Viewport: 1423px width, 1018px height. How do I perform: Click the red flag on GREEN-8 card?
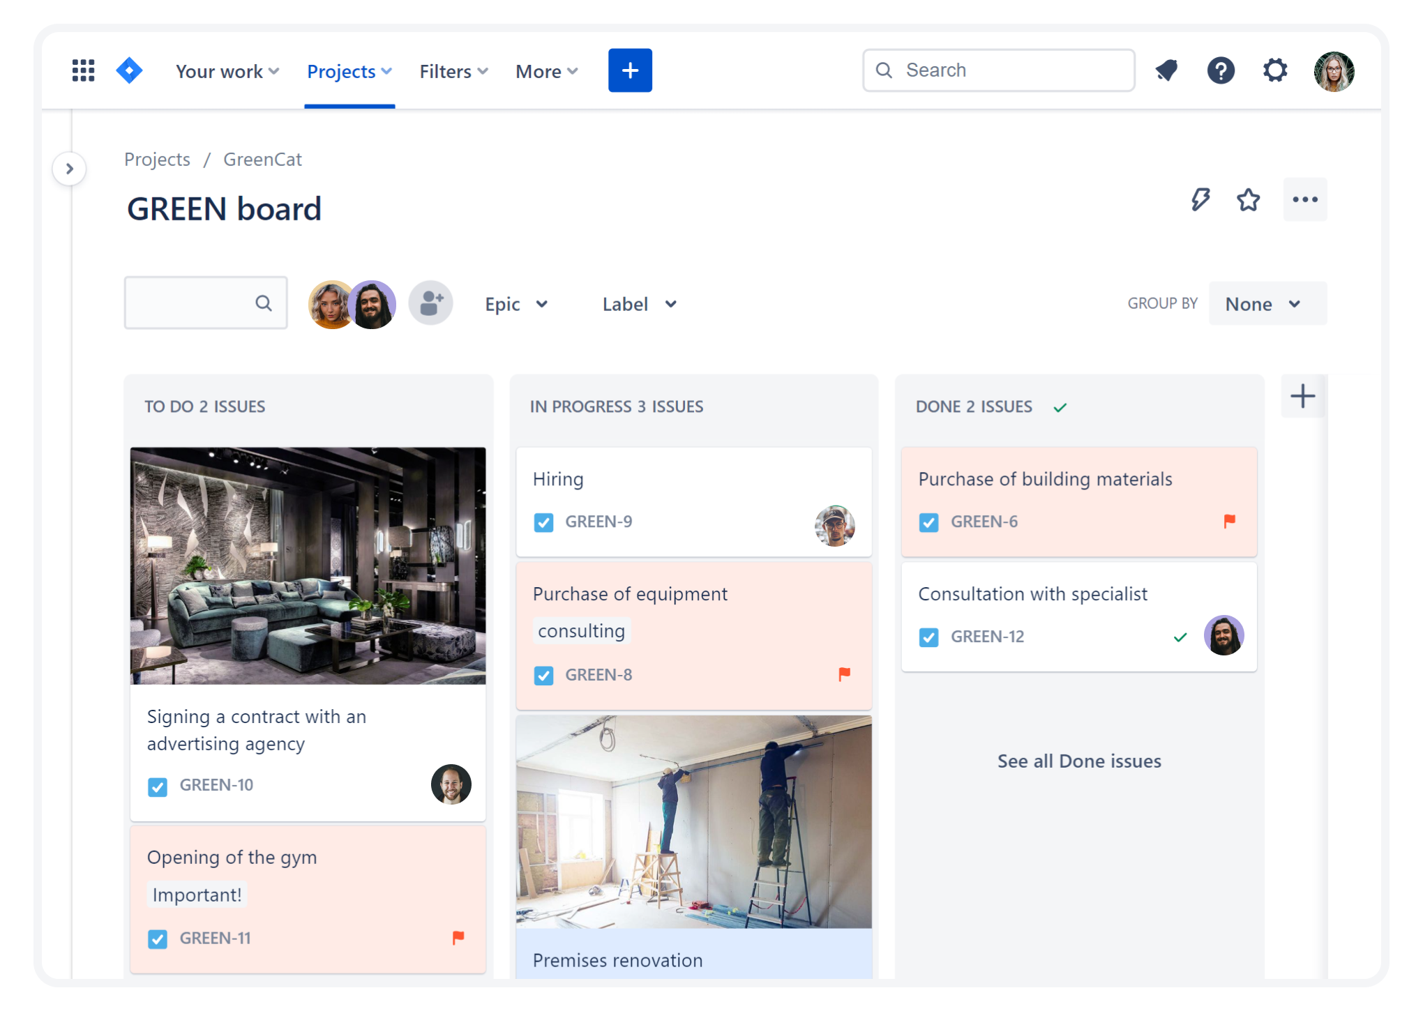click(844, 674)
